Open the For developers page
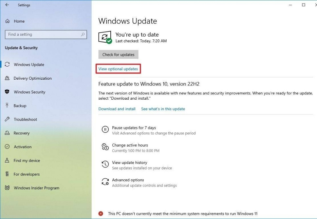The image size is (317, 219). (27, 174)
